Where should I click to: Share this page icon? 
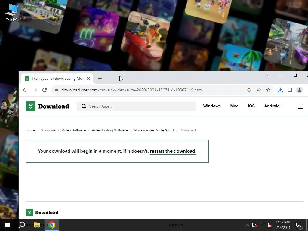tap(258, 90)
